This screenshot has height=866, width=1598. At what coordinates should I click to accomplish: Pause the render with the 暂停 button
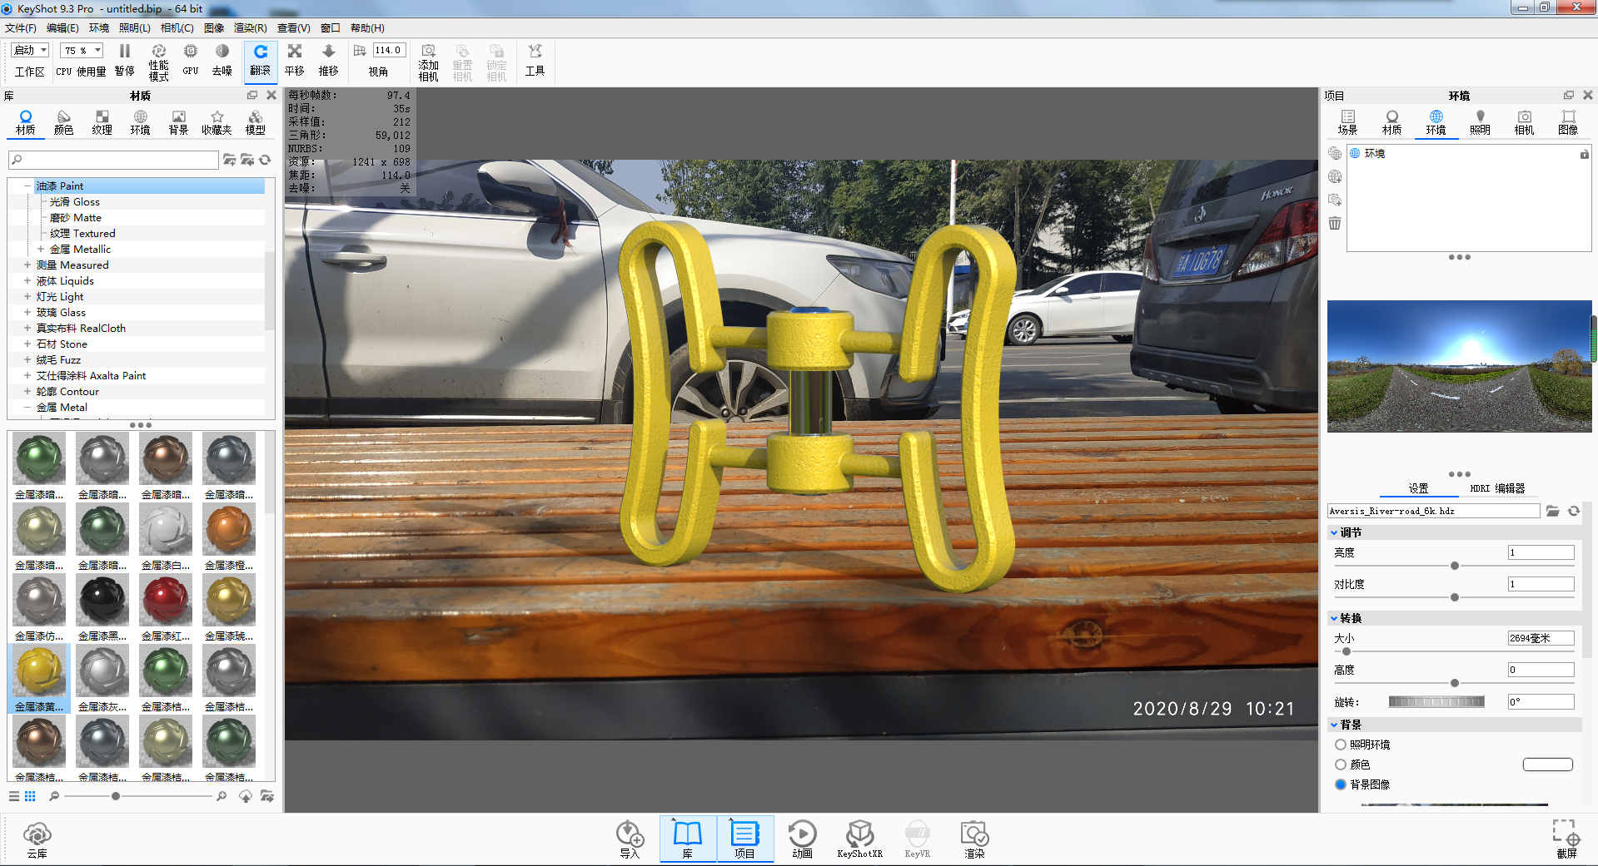(124, 61)
